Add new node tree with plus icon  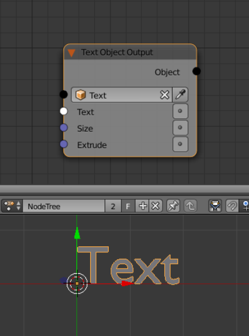142,206
